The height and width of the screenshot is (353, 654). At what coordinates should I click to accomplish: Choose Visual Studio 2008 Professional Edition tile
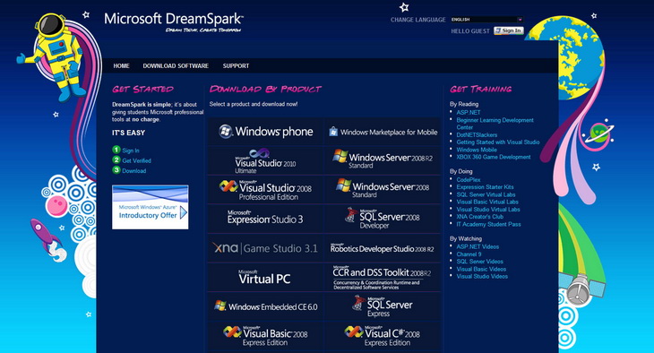[x=266, y=190]
